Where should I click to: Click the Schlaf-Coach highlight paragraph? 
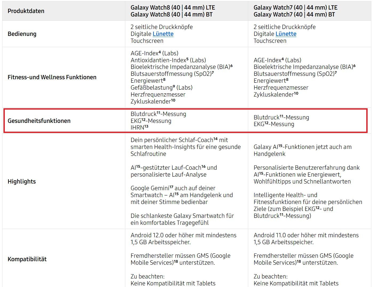(x=186, y=147)
